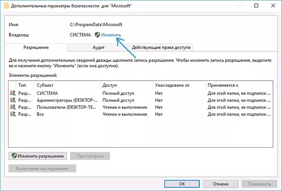Sort by the Субъект column header

click(x=67, y=85)
